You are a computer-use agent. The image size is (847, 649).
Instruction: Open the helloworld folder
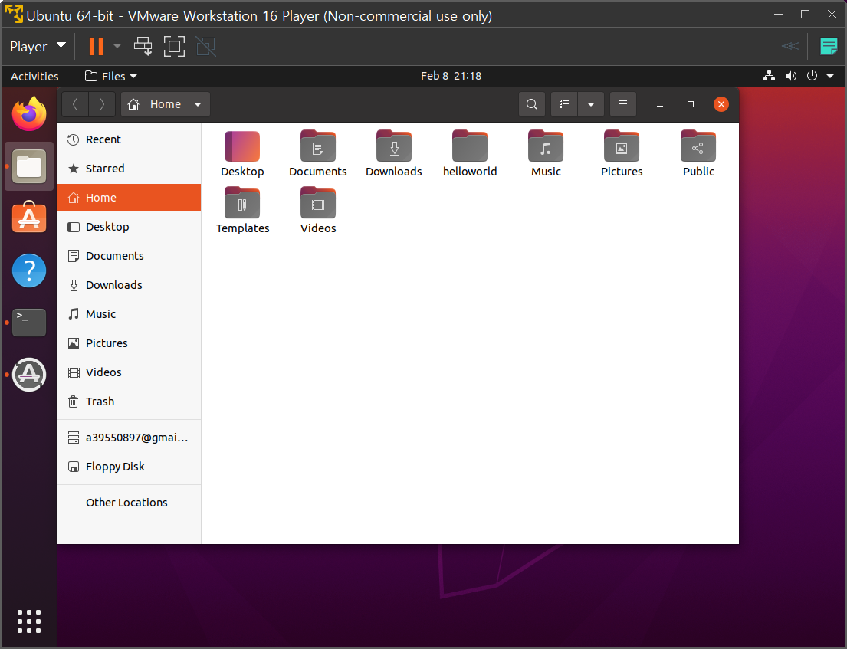pos(469,146)
